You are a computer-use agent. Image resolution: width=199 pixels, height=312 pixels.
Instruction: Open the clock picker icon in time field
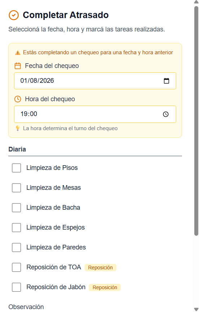(x=166, y=114)
